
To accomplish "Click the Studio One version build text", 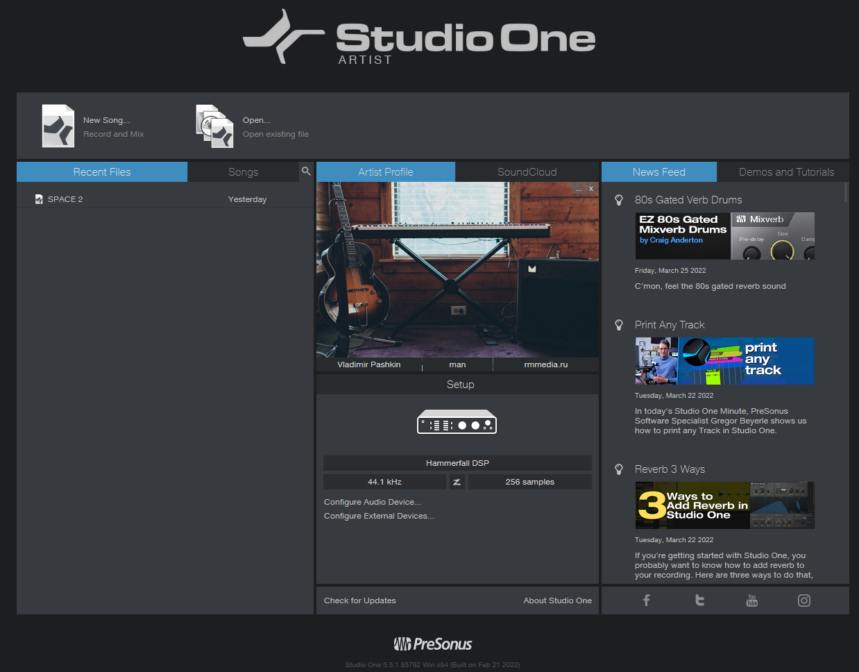I will [432, 664].
